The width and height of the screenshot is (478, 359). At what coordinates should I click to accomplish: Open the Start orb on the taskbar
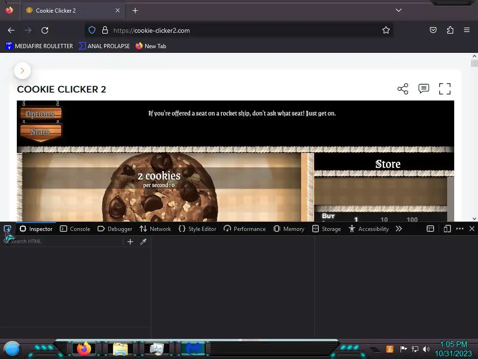12,349
